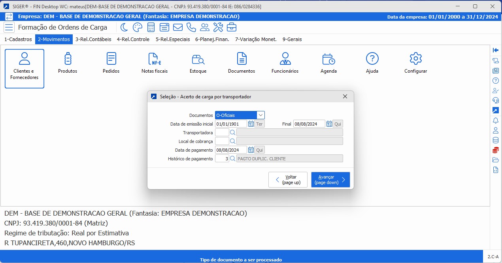Viewport: 502px width, 263px height.
Task: Open the tools icon in the toolbar
Action: [x=218, y=27]
